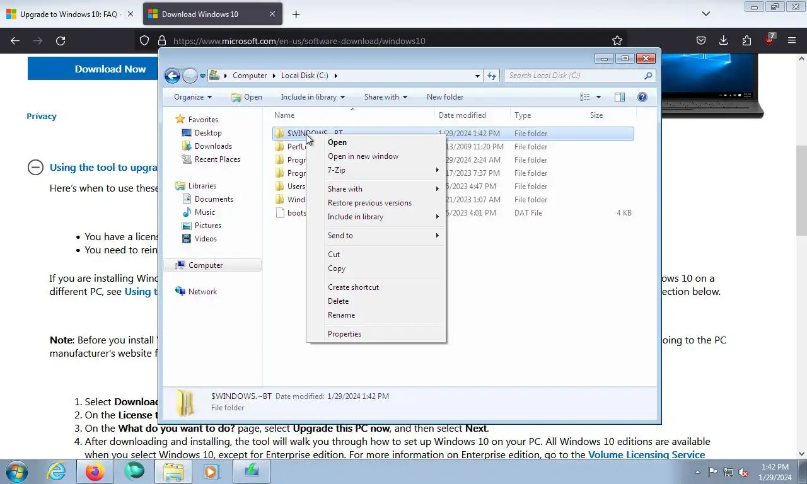The image size is (807, 484).
Task: Save page to Pocket icon
Action: tap(700, 40)
